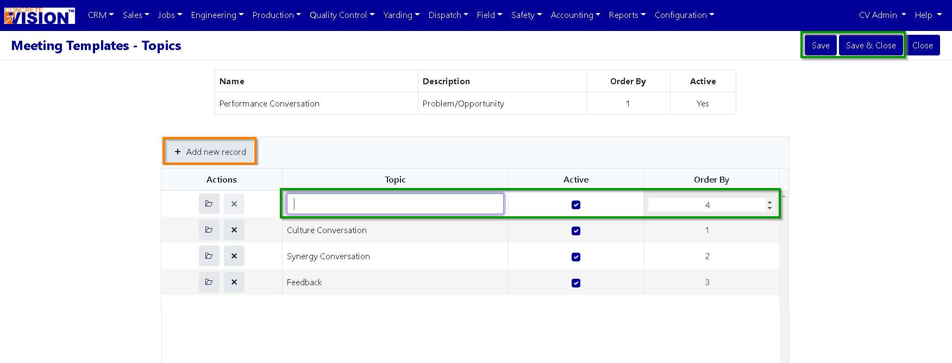Open the Field dropdown
The width and height of the screenshot is (952, 363).
490,15
